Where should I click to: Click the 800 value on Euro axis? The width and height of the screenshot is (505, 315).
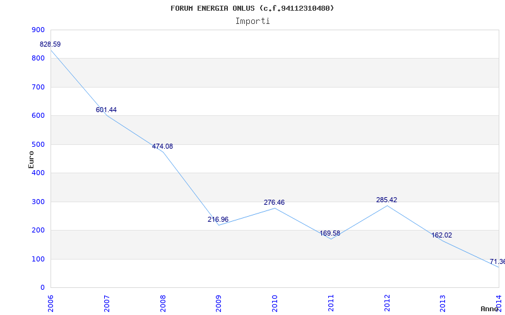pos(38,59)
